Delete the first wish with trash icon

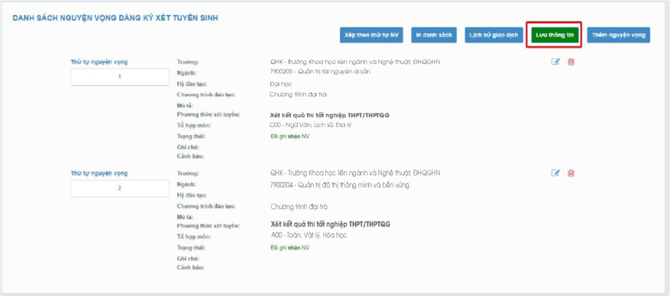pos(571,62)
